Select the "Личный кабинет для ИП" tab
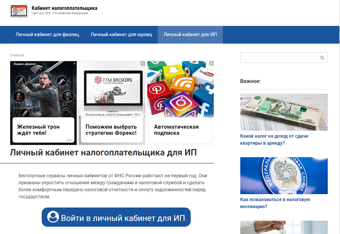 pos(190,34)
